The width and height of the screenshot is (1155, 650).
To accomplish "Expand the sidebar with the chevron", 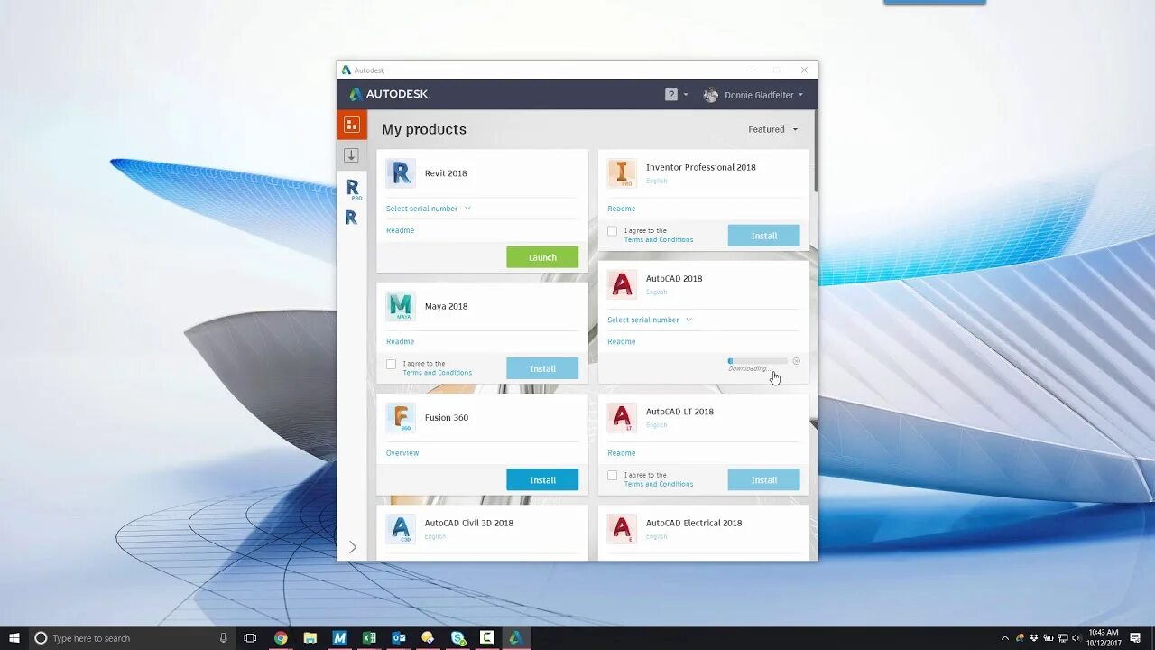I will pyautogui.click(x=353, y=547).
